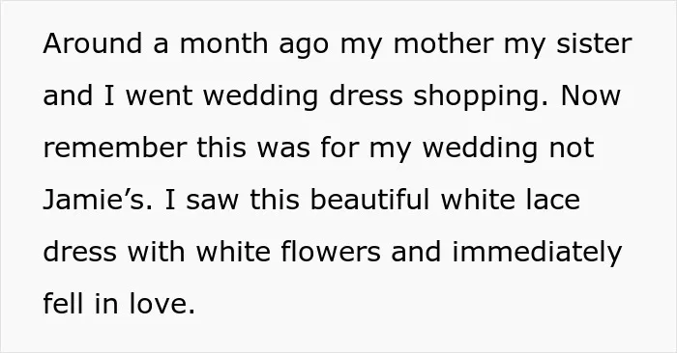The width and height of the screenshot is (677, 353).
Task: Click the word "flowers" in the fifth line
Action: point(331,252)
